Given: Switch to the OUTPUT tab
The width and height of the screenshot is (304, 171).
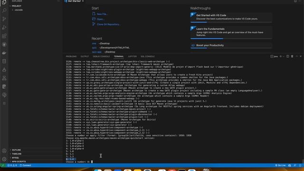Looking at the screenshot, I should pos(85,57).
